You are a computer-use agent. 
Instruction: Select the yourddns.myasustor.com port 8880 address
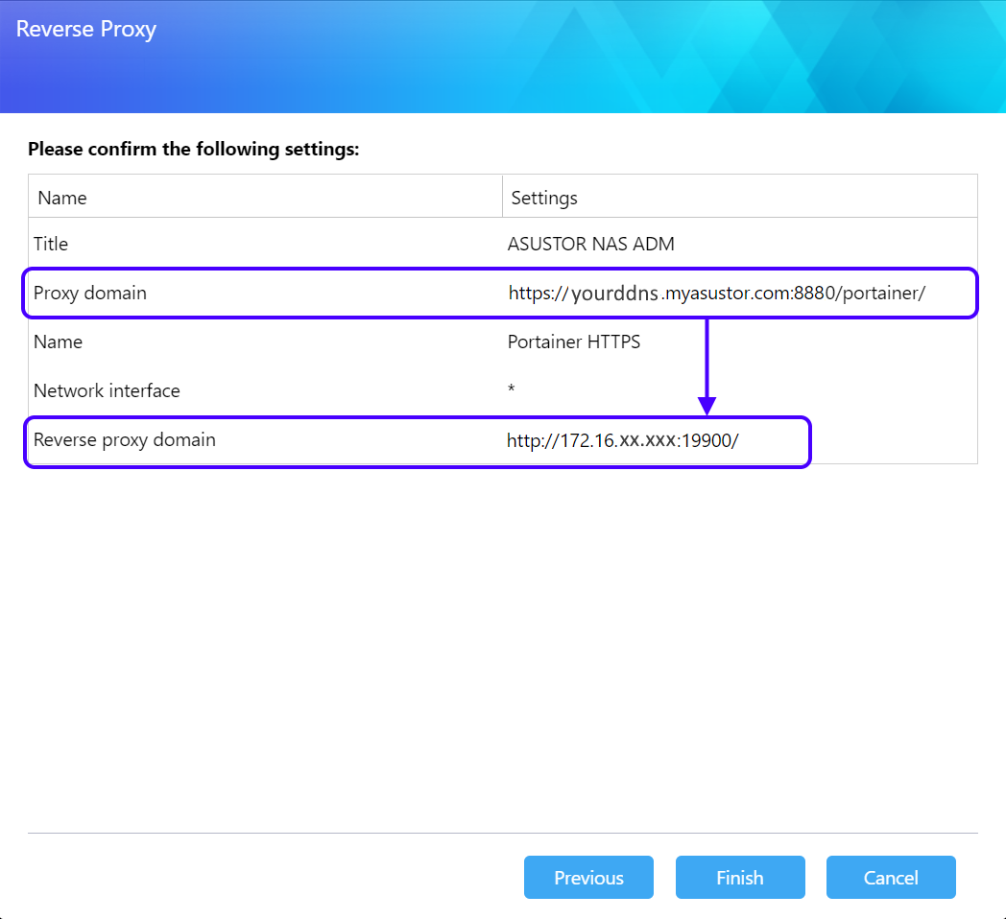pos(716,294)
